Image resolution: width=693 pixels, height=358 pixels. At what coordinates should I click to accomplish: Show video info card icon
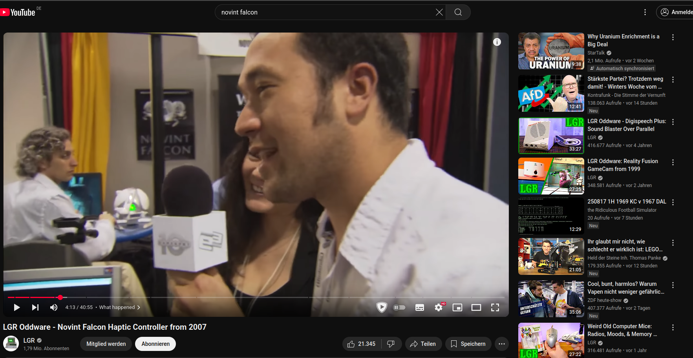(497, 42)
